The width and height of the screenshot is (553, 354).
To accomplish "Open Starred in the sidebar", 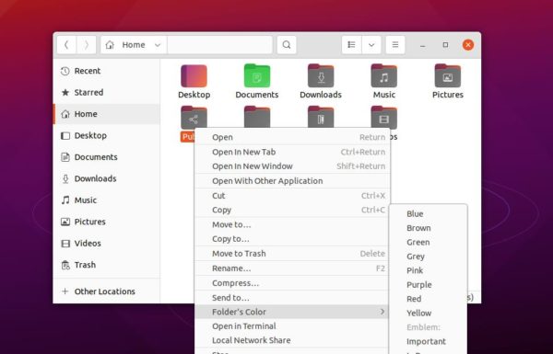I will tap(107, 93).
